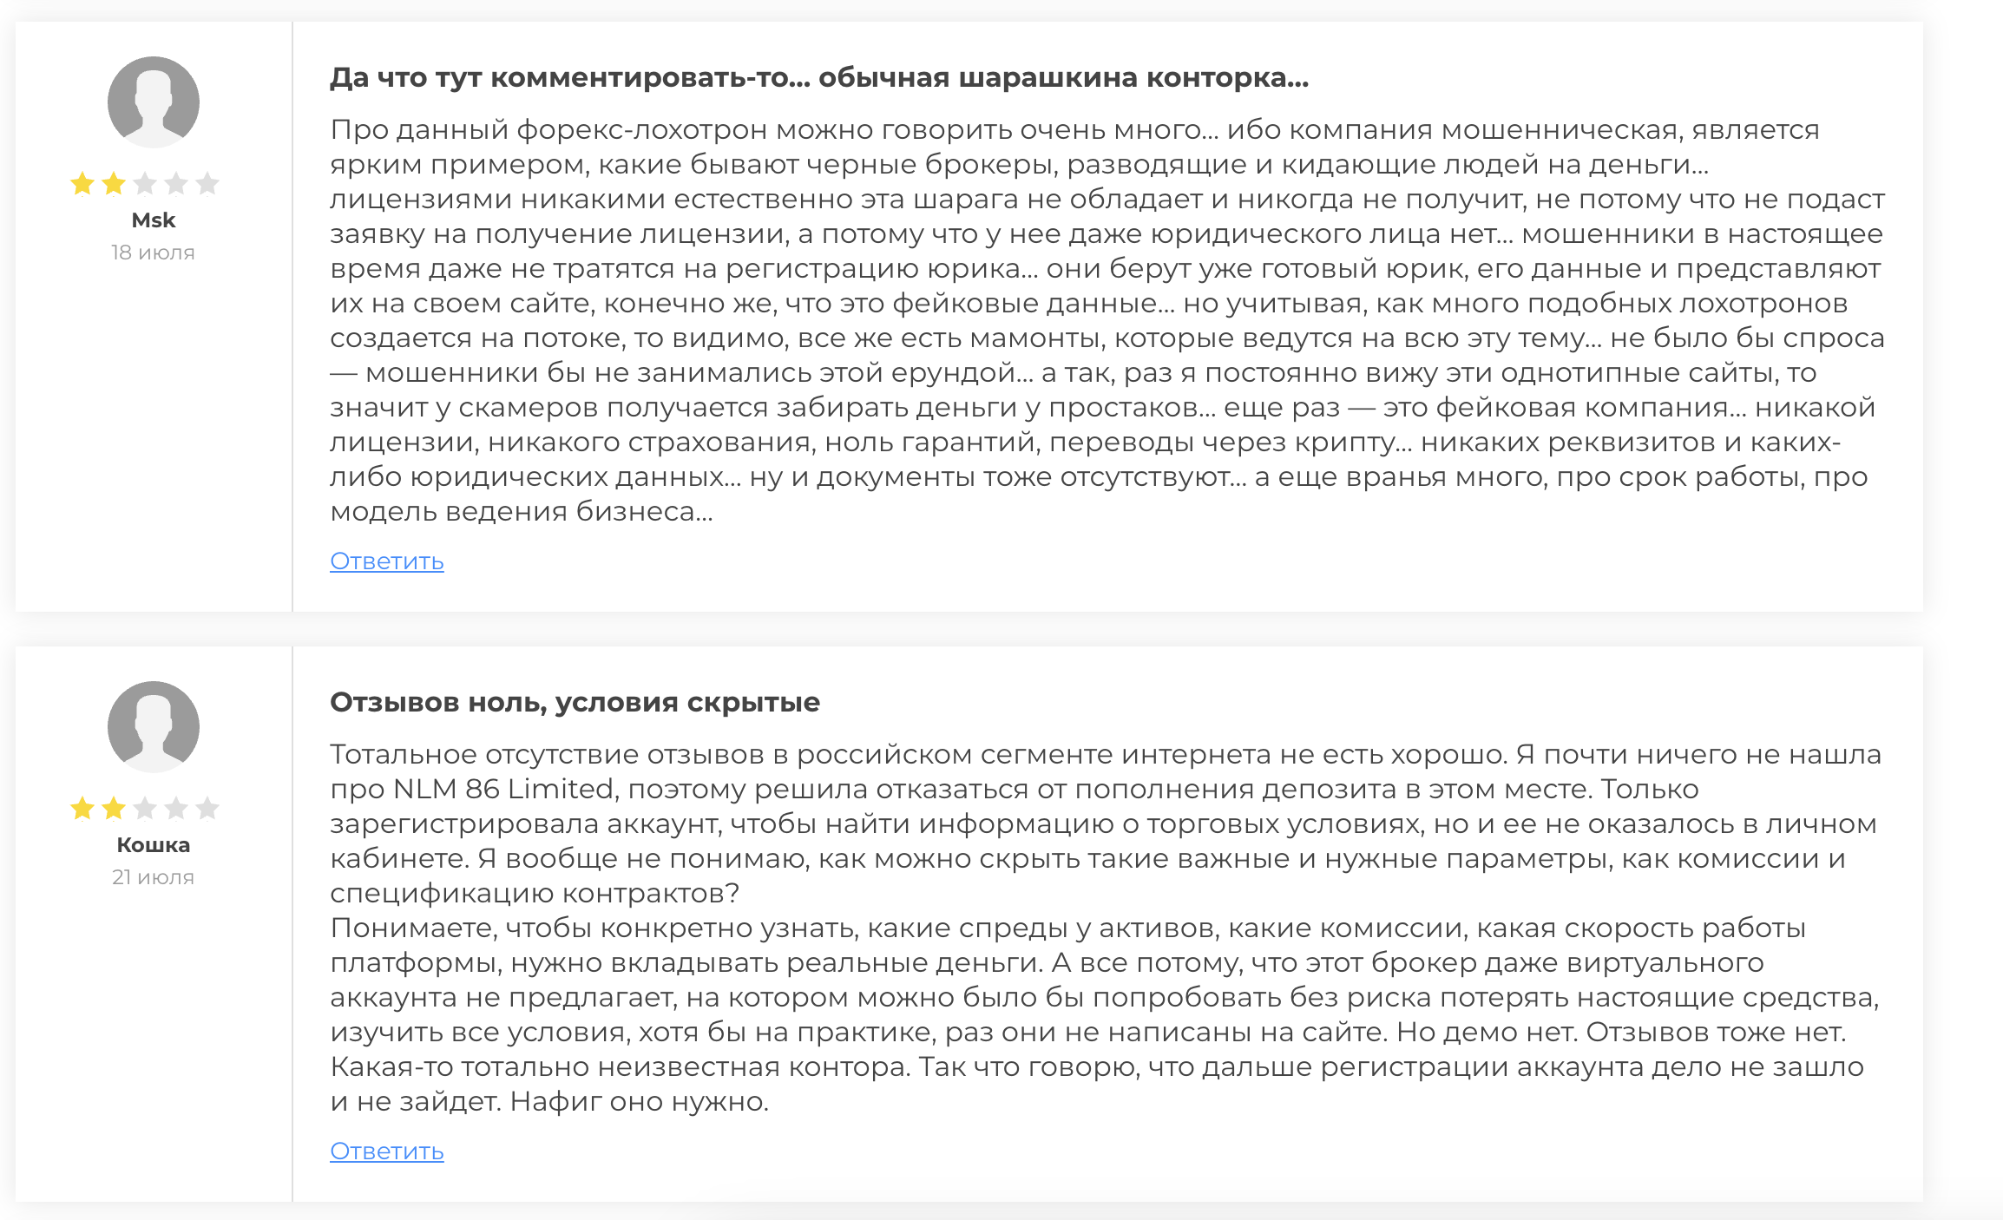Click Msk reviewer's avatar icon
Image resolution: width=2003 pixels, height=1220 pixels.
[154, 102]
